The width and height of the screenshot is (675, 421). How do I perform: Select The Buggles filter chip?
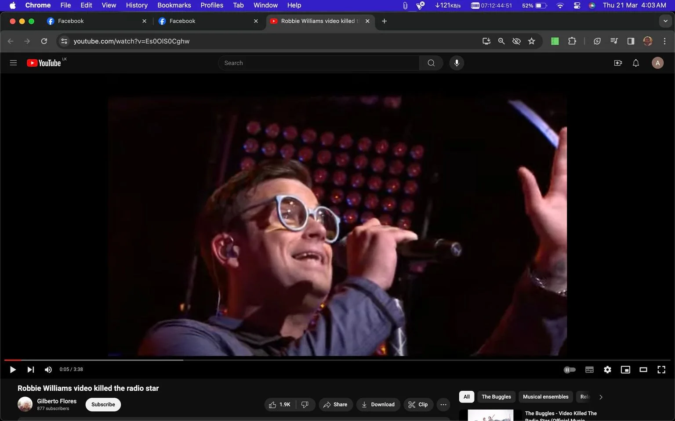[x=496, y=397]
